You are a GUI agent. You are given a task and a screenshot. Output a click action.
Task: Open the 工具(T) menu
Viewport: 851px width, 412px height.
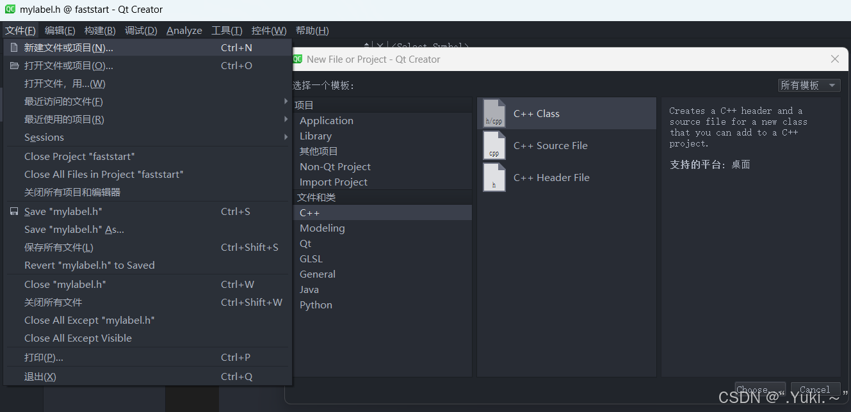pyautogui.click(x=227, y=30)
